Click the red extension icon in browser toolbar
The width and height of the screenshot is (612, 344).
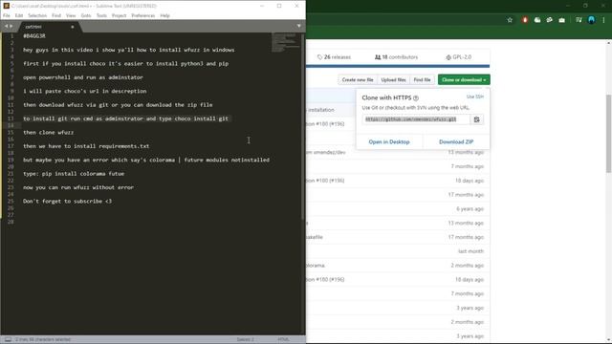(x=525, y=20)
